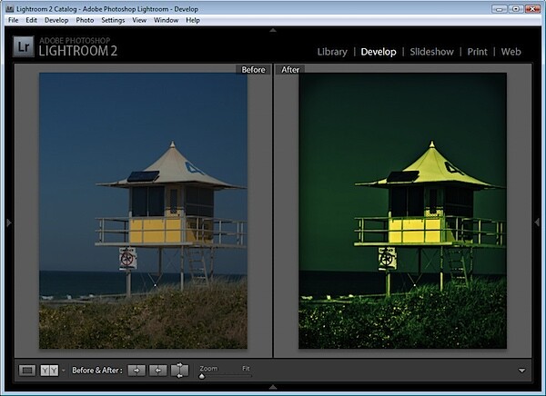The width and height of the screenshot is (546, 396).
Task: Collapse the top module picker panel arrow
Action: point(273,30)
